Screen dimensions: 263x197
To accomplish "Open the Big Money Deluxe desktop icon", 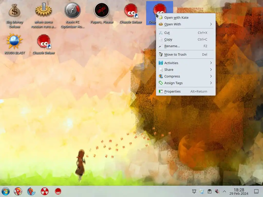I will pyautogui.click(x=15, y=11).
